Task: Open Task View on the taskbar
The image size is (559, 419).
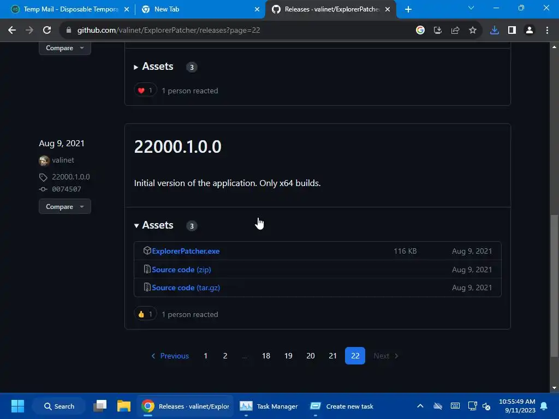Action: coord(100,406)
